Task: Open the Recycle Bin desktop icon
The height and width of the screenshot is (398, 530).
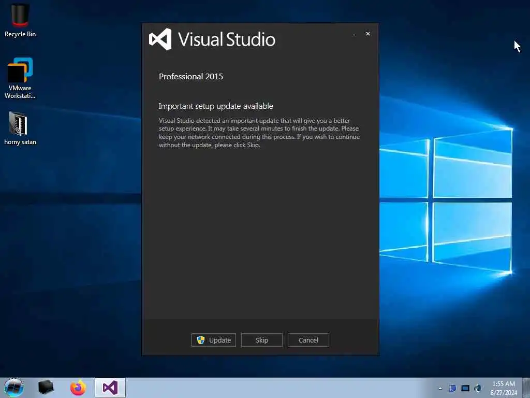Action: click(20, 20)
